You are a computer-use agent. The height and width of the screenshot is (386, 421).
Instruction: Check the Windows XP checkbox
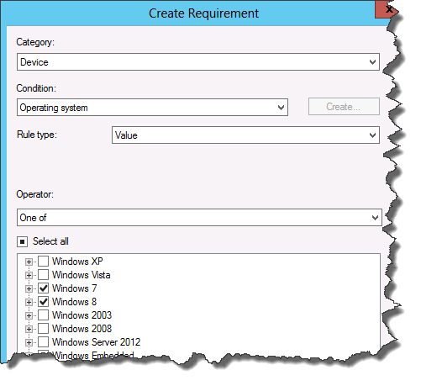point(43,262)
